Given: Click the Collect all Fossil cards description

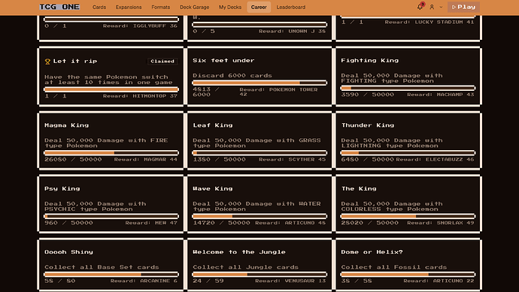Looking at the screenshot, I should point(394,267).
